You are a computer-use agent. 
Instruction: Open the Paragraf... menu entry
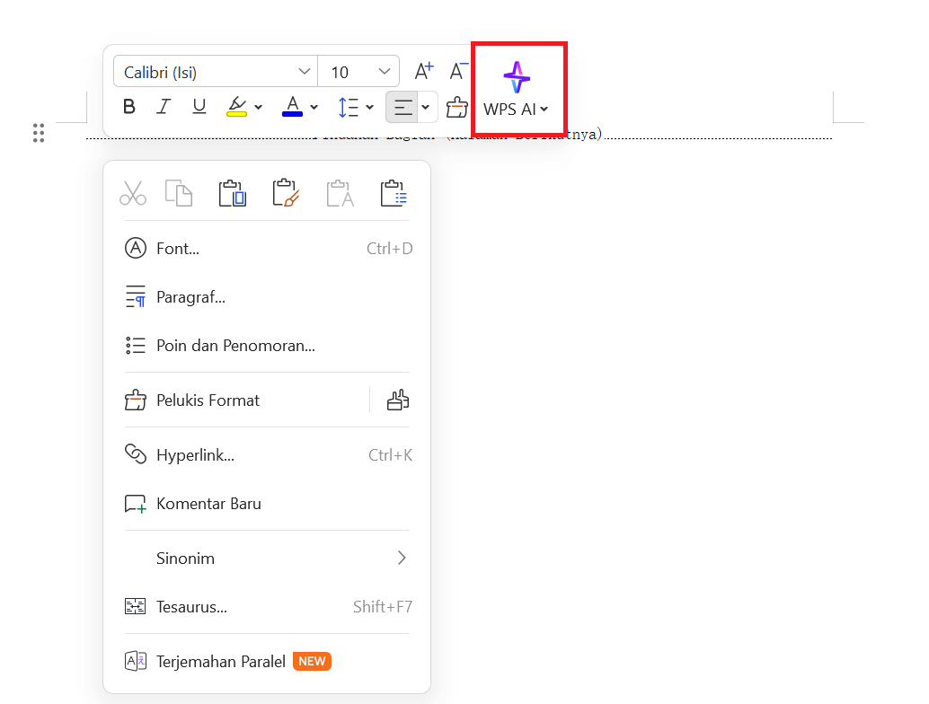(267, 296)
